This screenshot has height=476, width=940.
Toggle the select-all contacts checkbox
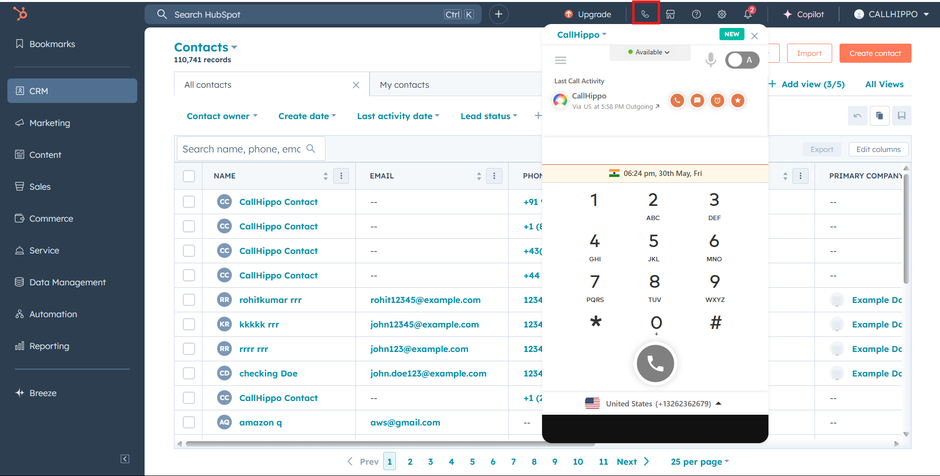189,176
